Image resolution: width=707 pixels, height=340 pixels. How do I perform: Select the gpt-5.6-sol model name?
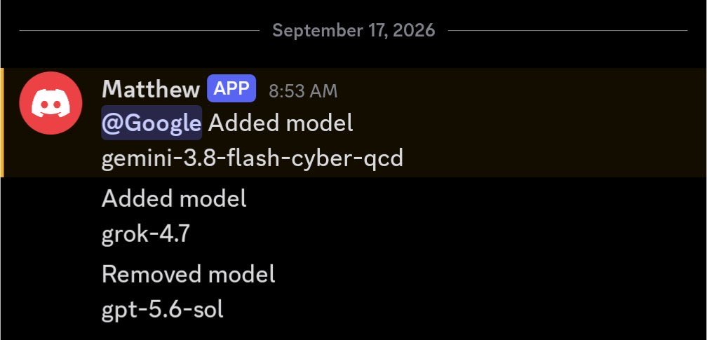pyautogui.click(x=162, y=310)
